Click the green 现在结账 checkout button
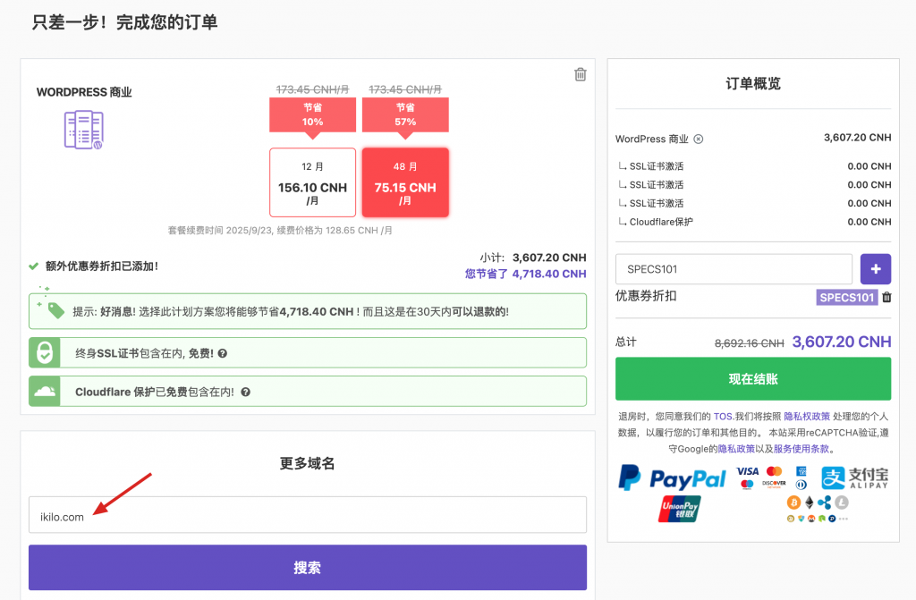This screenshot has height=600, width=916. point(752,379)
